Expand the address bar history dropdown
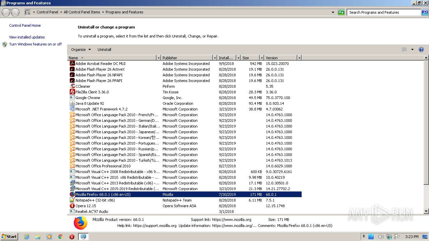The width and height of the screenshot is (429, 241). [x=333, y=12]
